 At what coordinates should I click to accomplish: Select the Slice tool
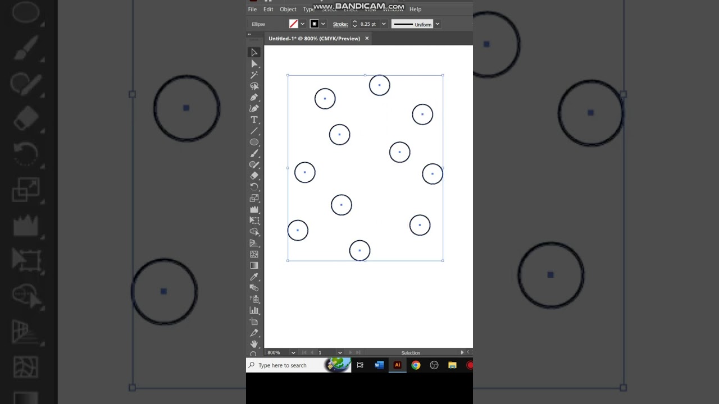pos(254,333)
